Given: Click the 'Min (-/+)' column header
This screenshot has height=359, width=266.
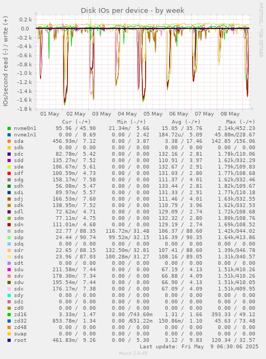Looking at the screenshot, I should (x=131, y=122).
